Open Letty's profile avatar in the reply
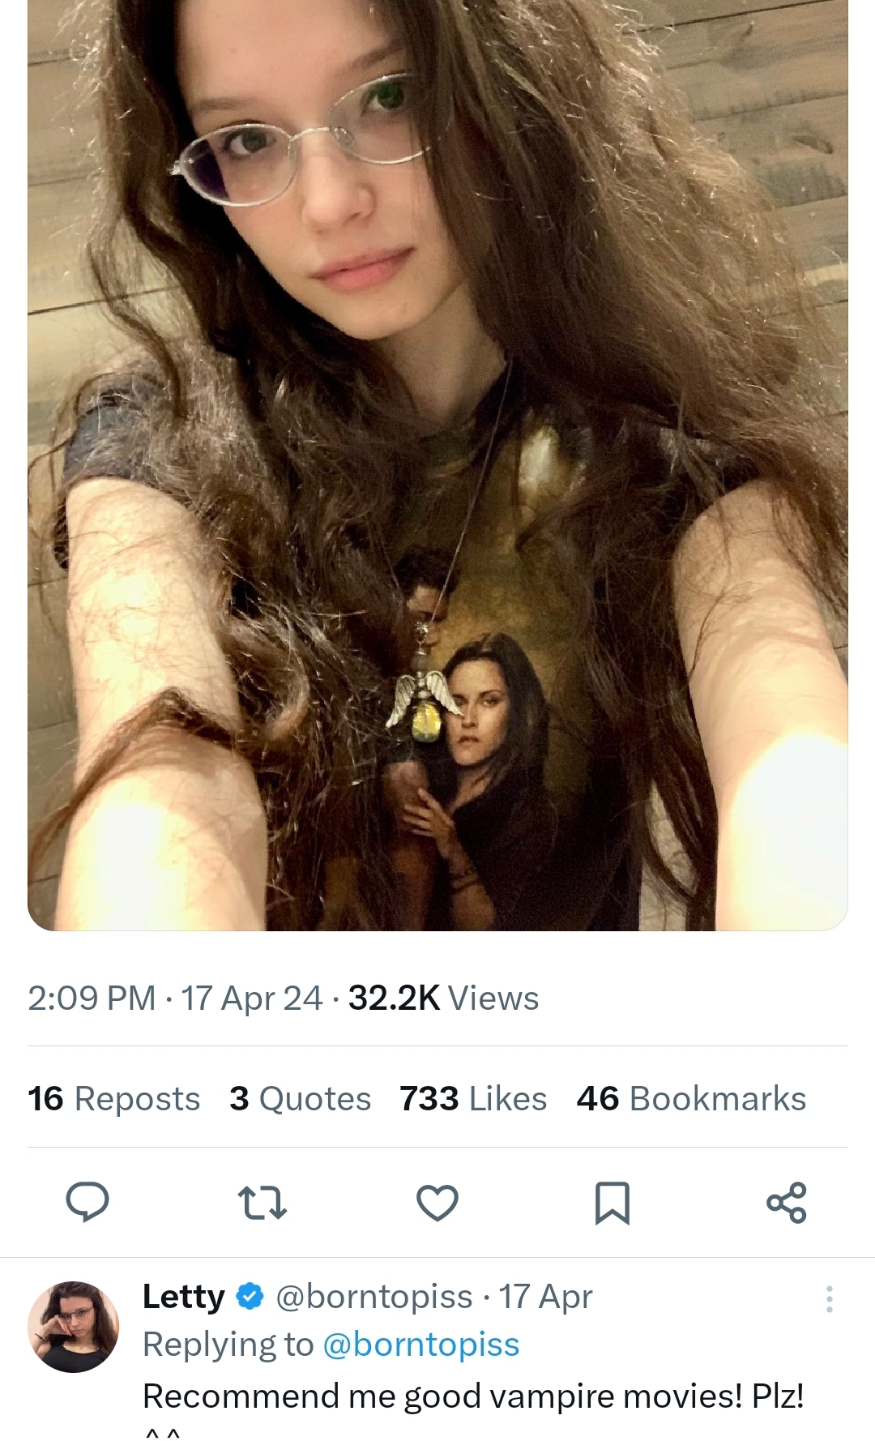The image size is (875, 1441). point(74,1327)
